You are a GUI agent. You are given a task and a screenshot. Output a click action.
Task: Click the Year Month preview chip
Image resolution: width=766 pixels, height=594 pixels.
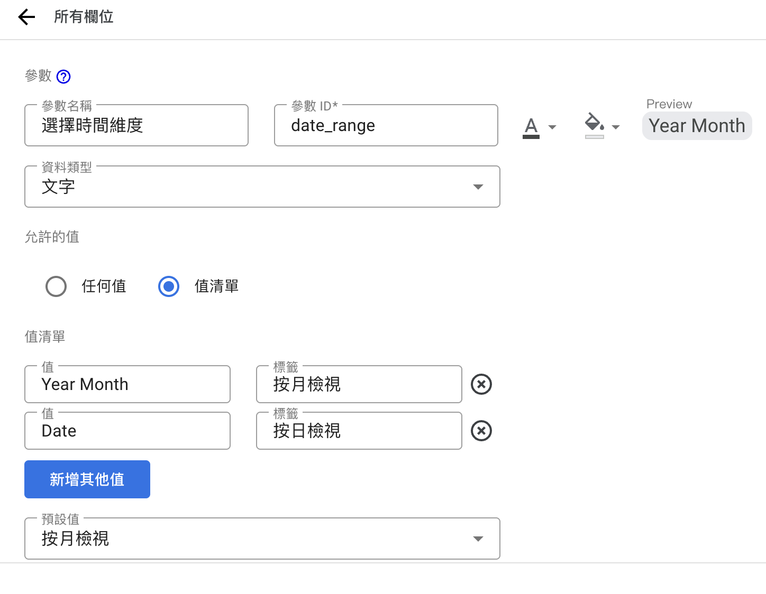697,126
